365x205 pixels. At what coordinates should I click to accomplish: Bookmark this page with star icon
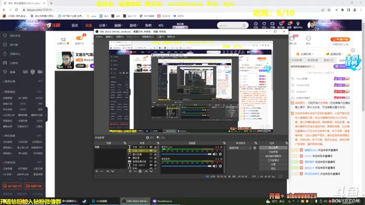[328, 10]
